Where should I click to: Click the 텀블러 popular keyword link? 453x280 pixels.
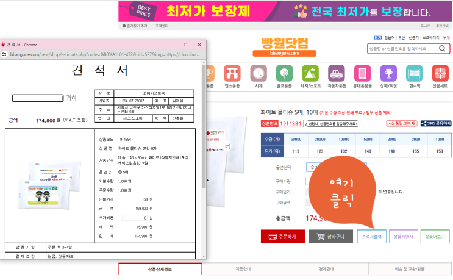pos(389,38)
